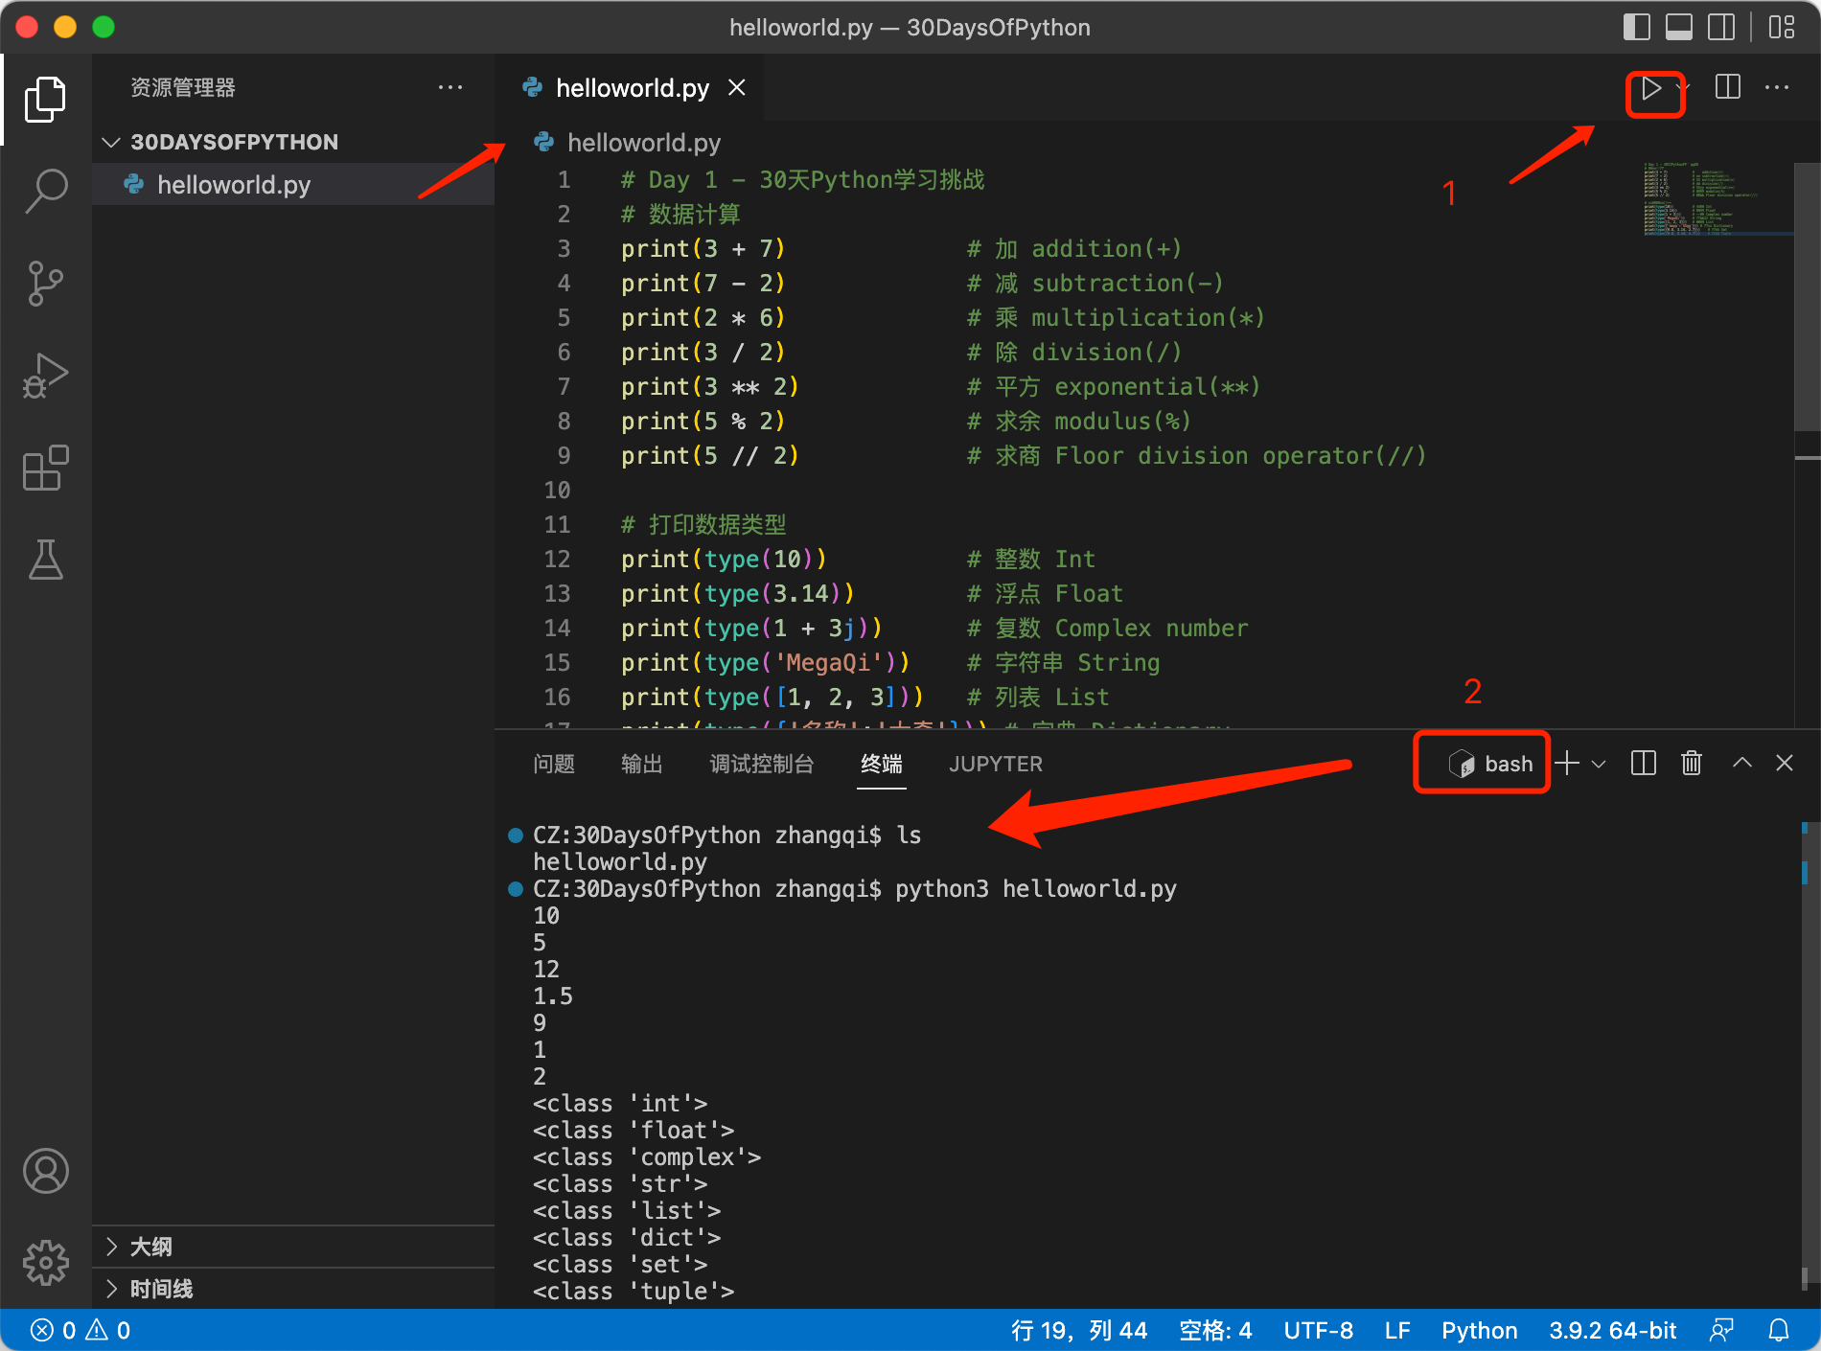
Task: Open the Manage gear menu
Action: 45,1263
